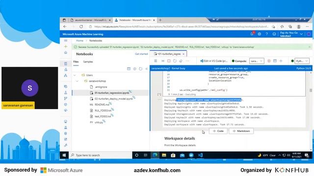
Task: Switch to the Samples tab
Action: (x=88, y=62)
